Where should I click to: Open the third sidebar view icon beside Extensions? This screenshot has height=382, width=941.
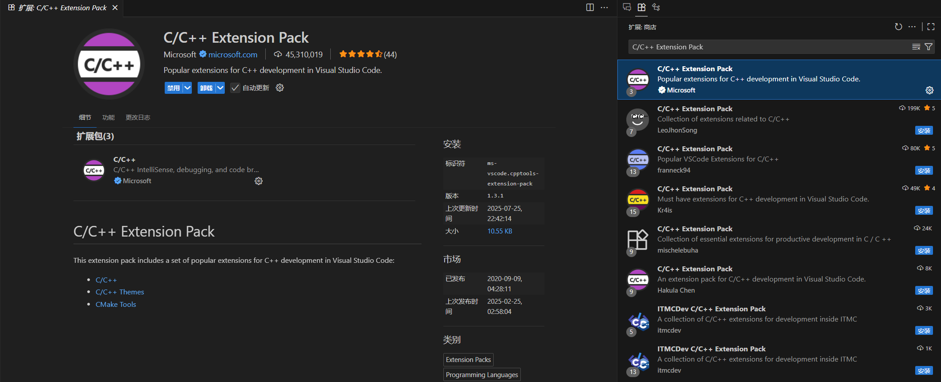tap(656, 7)
